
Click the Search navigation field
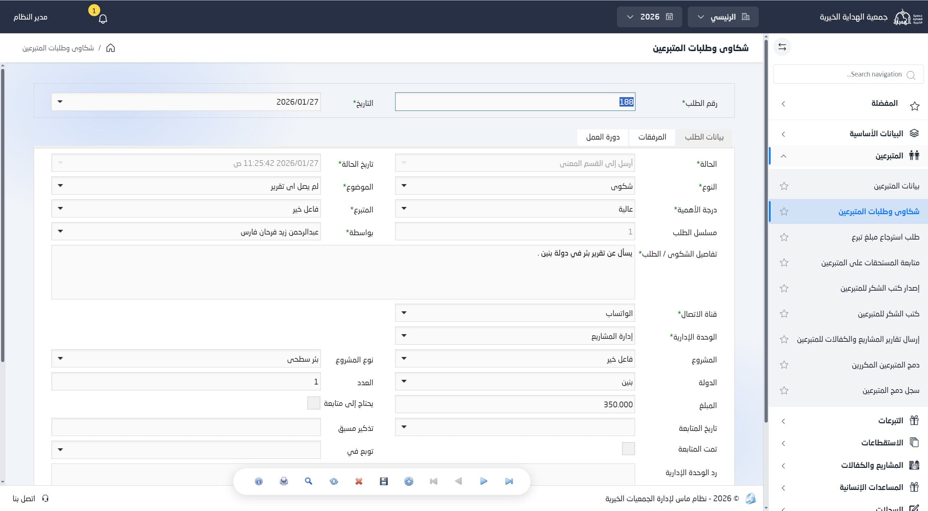coord(848,74)
